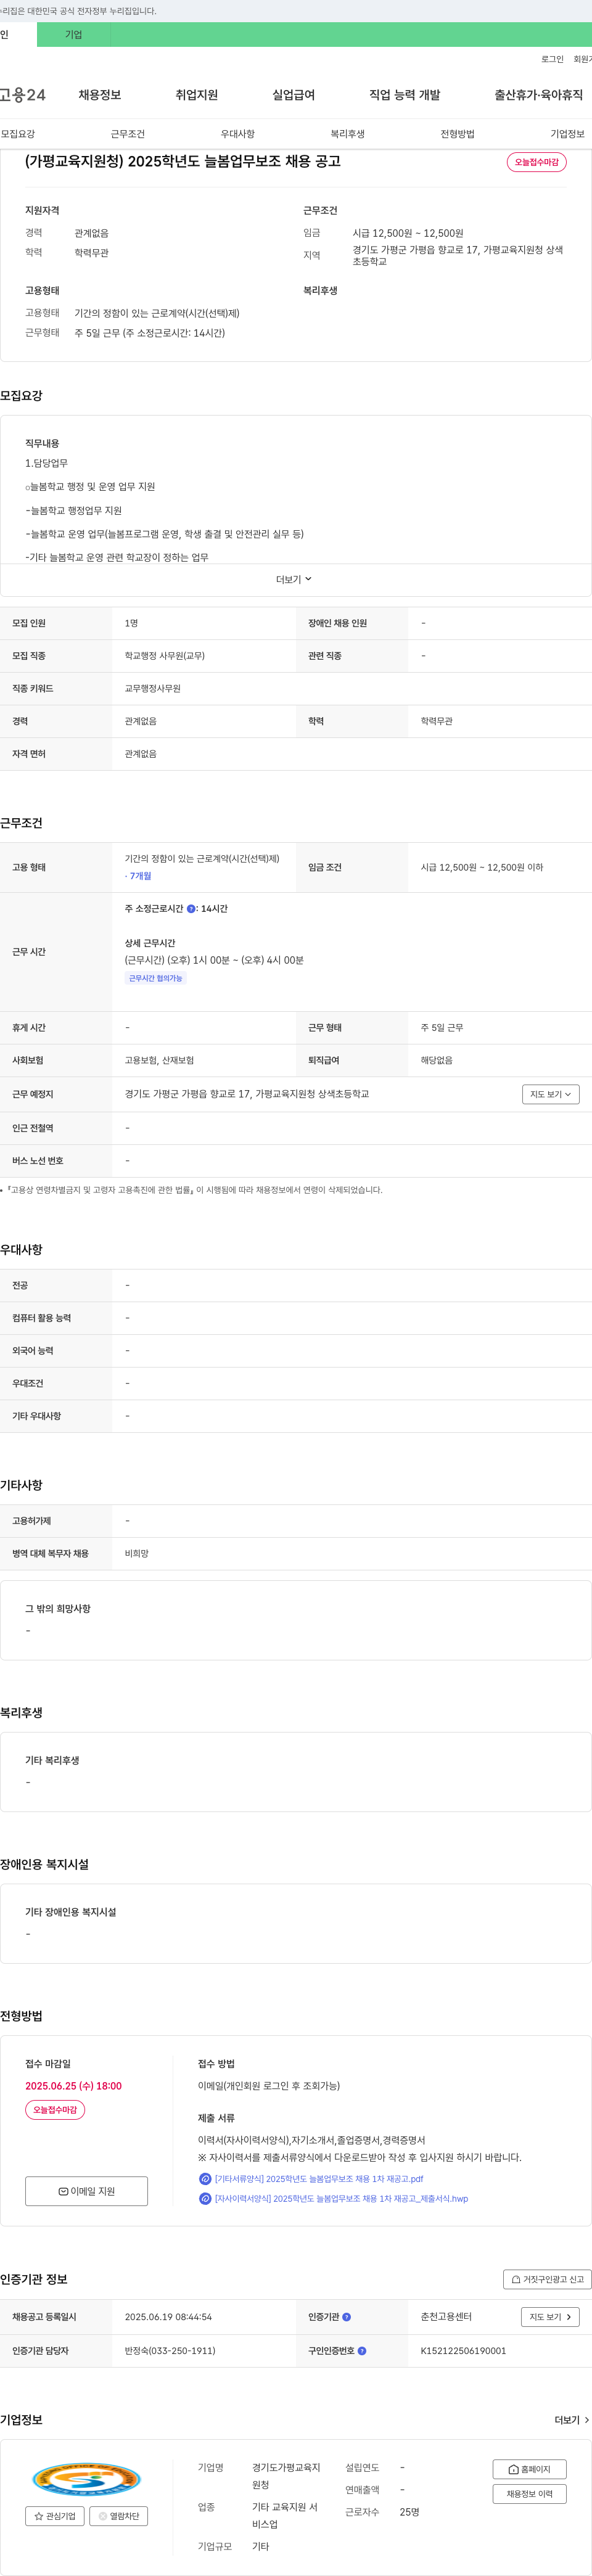Viewport: 592px width, 2576px height.
Task: Click the 로그인 link
Action: [552, 59]
